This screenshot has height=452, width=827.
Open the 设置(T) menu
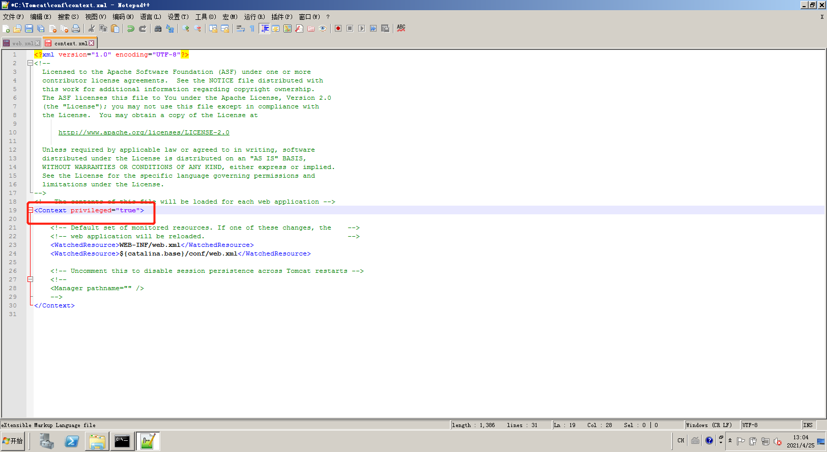[x=178, y=17]
